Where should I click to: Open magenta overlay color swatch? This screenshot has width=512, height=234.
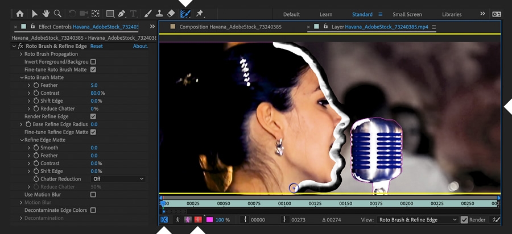(x=209, y=220)
